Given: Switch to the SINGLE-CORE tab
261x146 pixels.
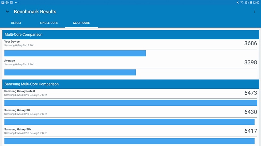Looking at the screenshot, I should point(49,23).
